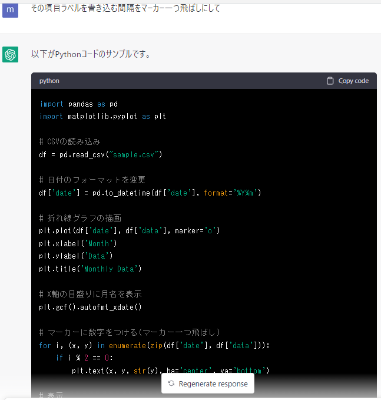
Task: Click the comment "# X軸の目盛りに月名を表示"
Action: [x=90, y=294]
